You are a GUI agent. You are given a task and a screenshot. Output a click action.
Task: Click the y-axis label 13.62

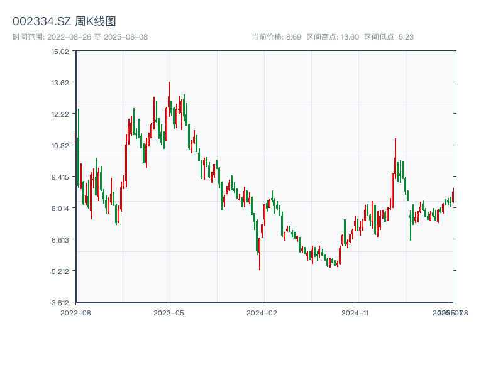tap(60, 83)
